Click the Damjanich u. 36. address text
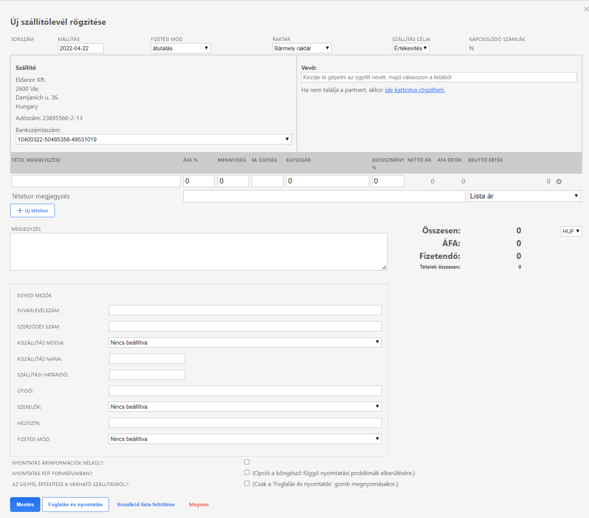Screen dimensions: 589x518 point(37,97)
